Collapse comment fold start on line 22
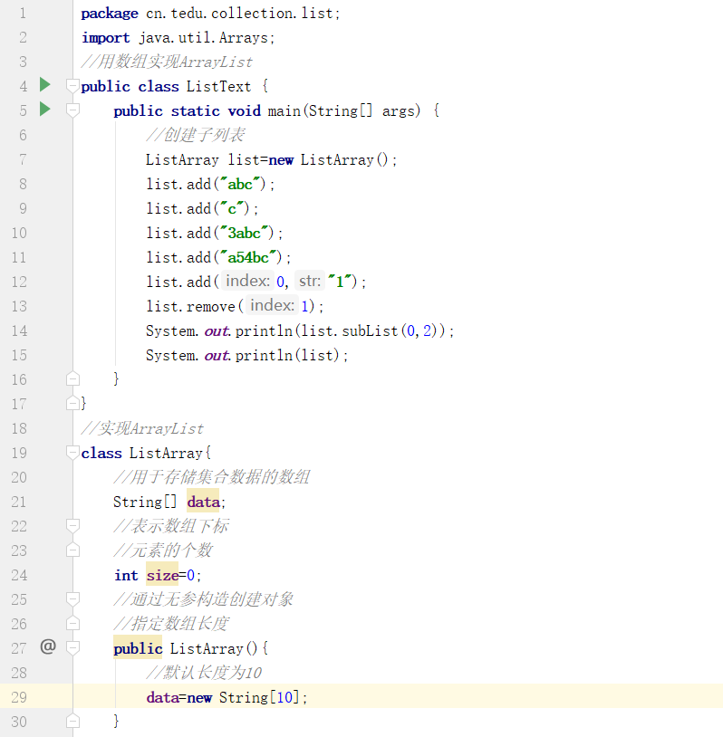The width and height of the screenshot is (723, 737). 72,526
